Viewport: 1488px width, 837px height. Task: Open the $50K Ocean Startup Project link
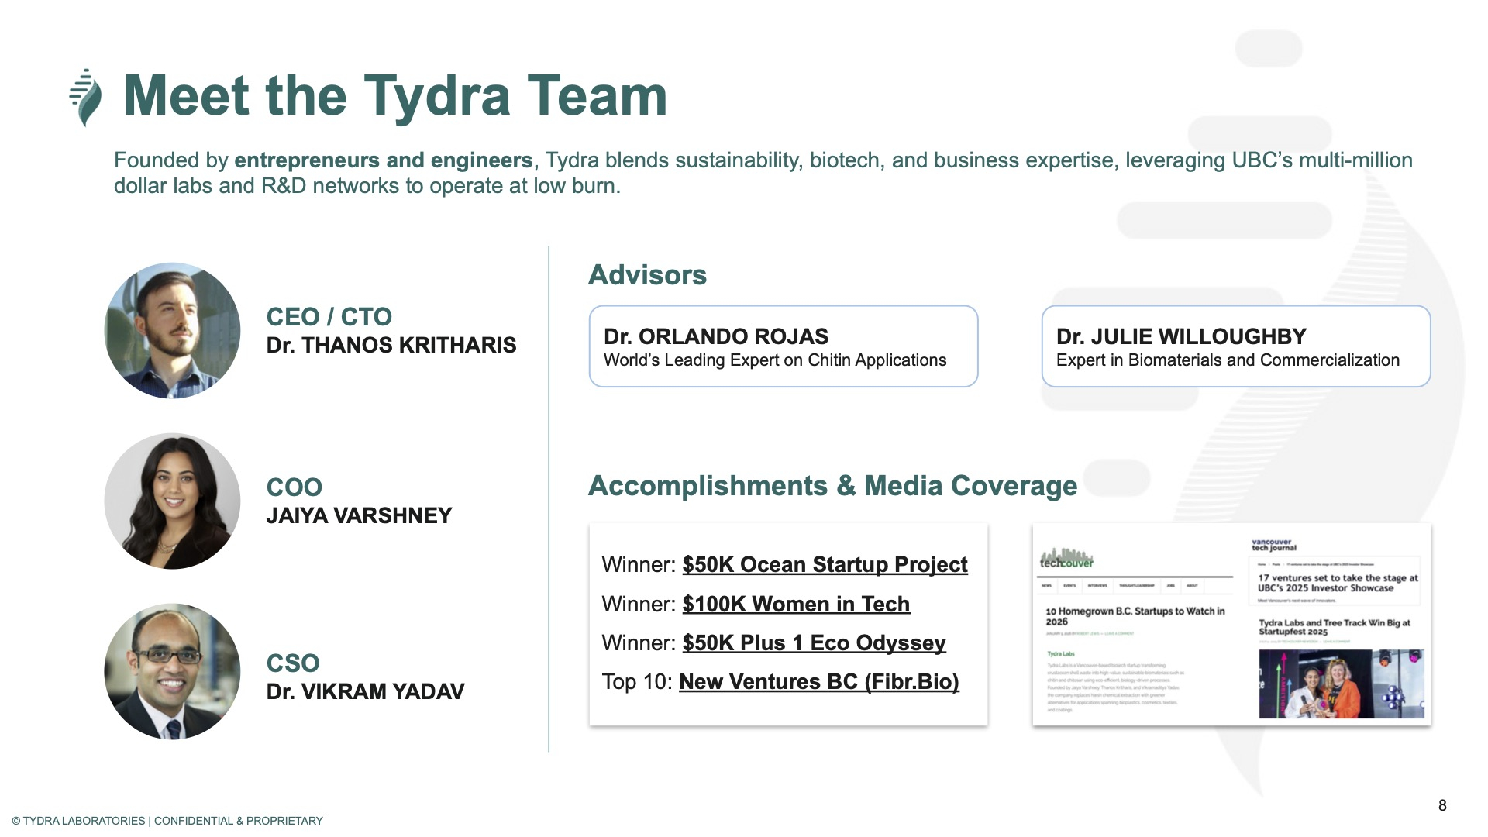coord(825,564)
